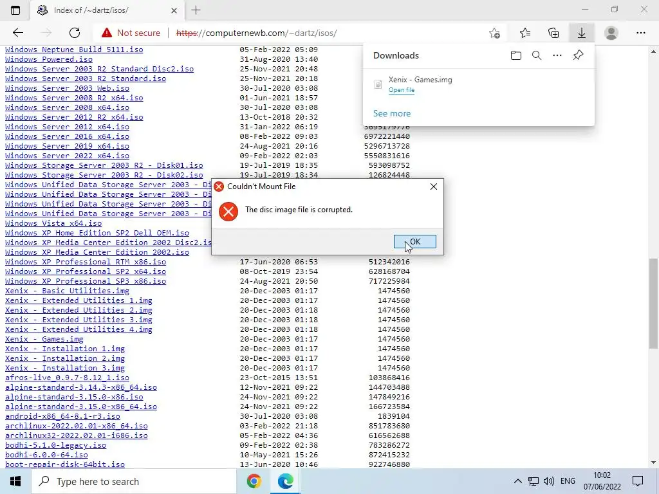Viewport: 659px width, 494px height.
Task: Open the volume tray icon
Action: 548,481
